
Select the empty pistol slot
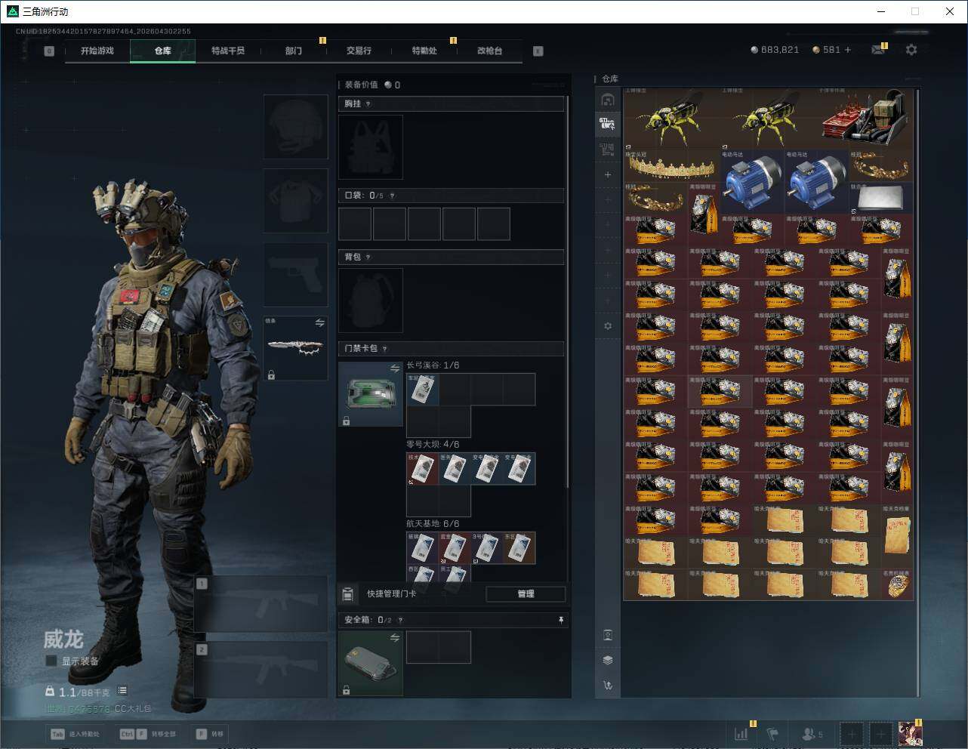[296, 275]
